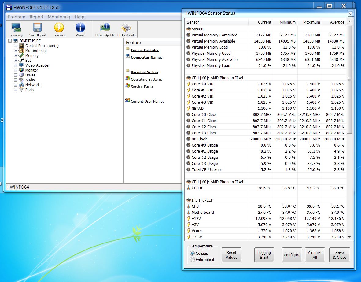Click the CPU 0 thermometer icon
Screen dimensions: 361x282
click(188, 188)
